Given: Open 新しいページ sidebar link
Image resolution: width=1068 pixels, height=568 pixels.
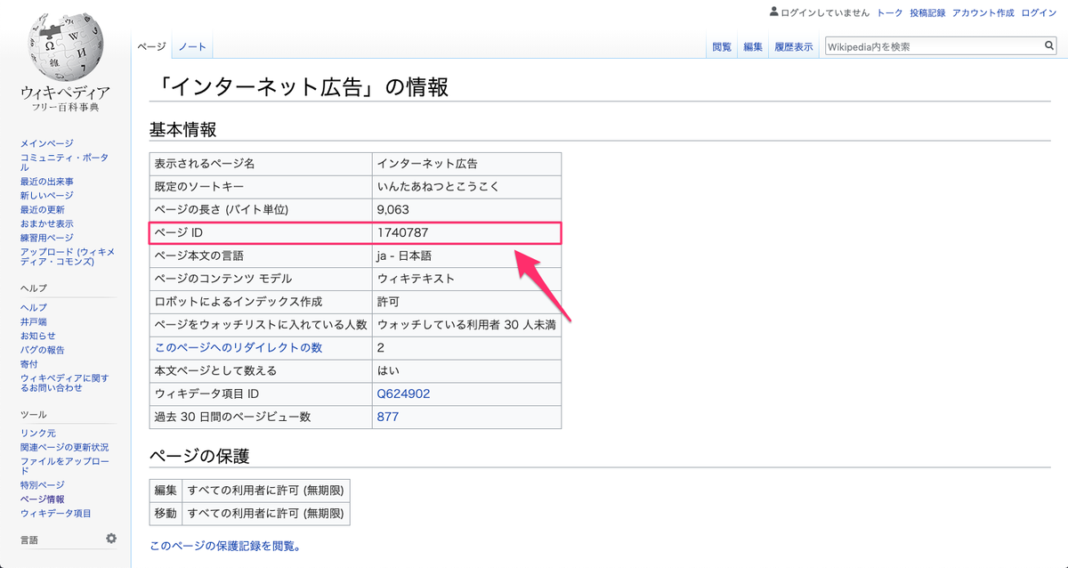Looking at the screenshot, I should point(47,196).
